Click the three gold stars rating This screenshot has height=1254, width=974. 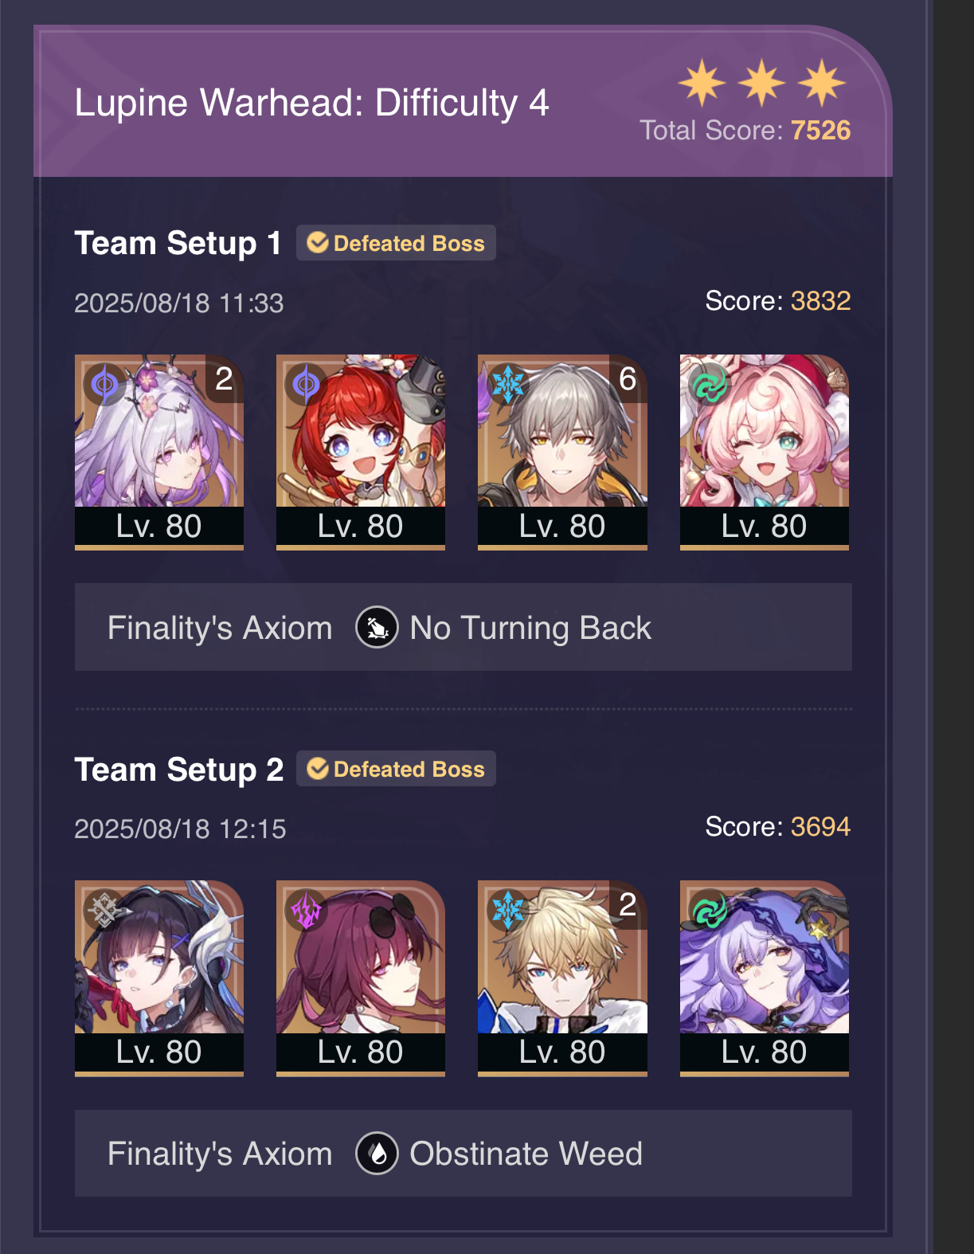(762, 82)
